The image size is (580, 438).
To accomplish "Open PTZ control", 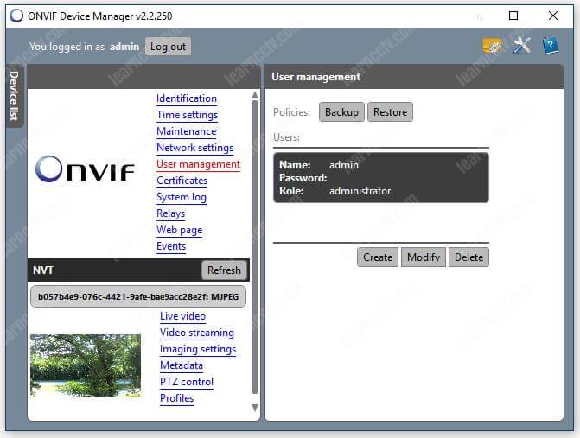I will [187, 382].
